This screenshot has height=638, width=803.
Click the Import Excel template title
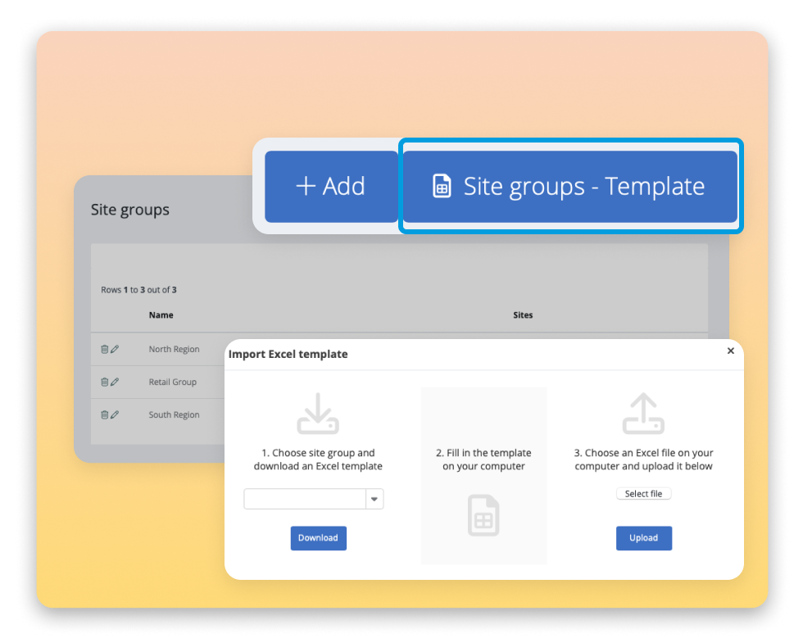tap(288, 355)
